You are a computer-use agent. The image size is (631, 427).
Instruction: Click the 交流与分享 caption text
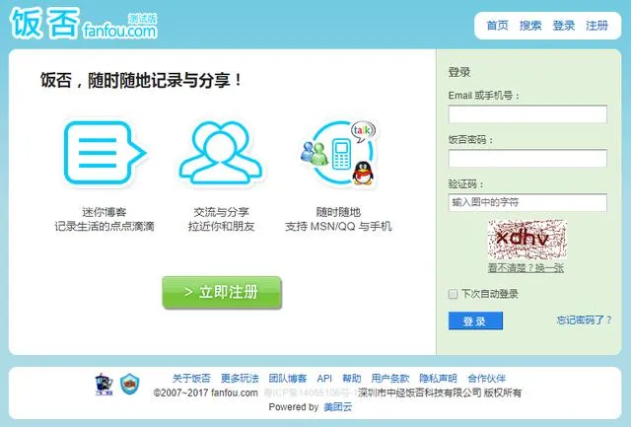(x=221, y=212)
